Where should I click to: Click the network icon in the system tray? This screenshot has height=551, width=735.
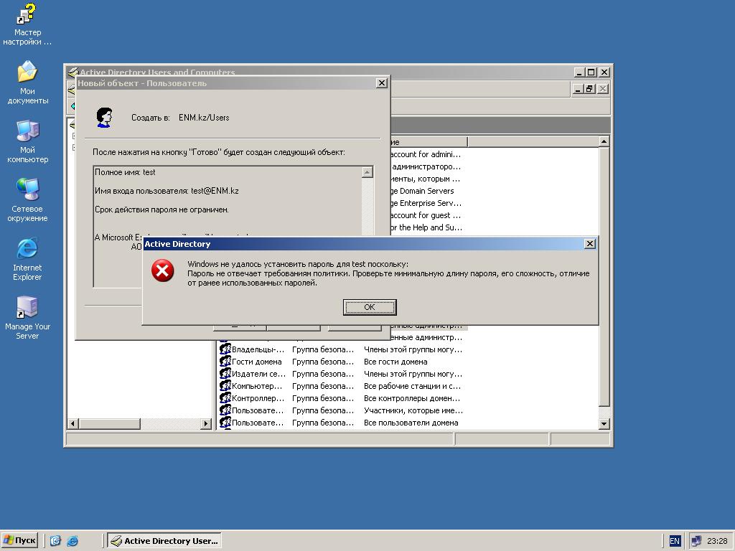[696, 541]
